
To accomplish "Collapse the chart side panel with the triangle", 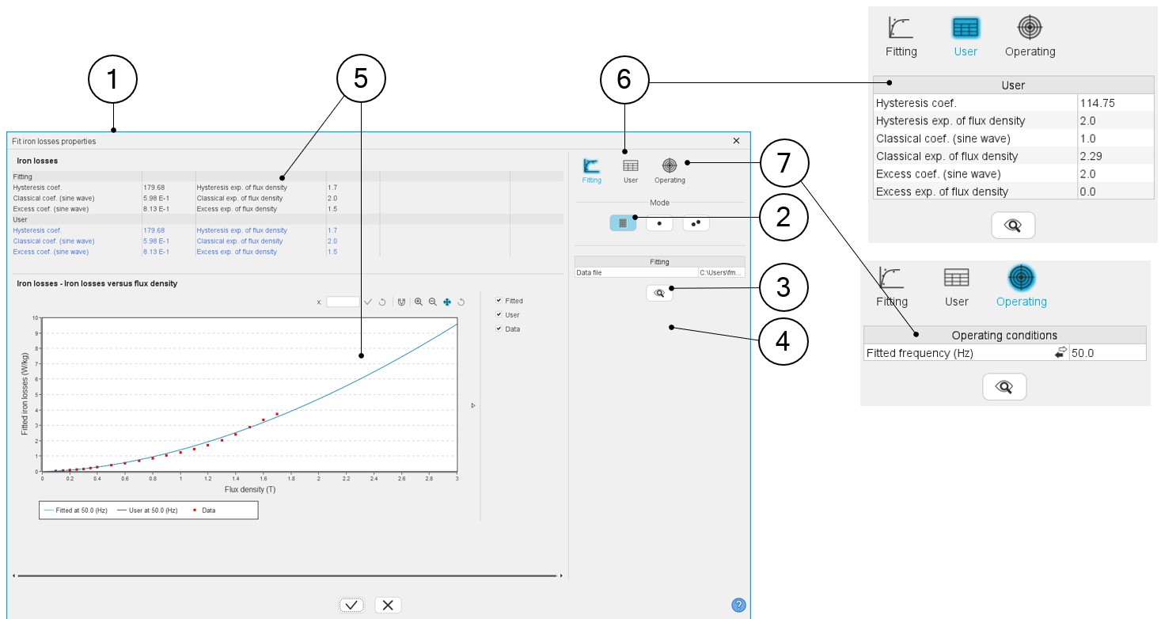I will pos(473,405).
